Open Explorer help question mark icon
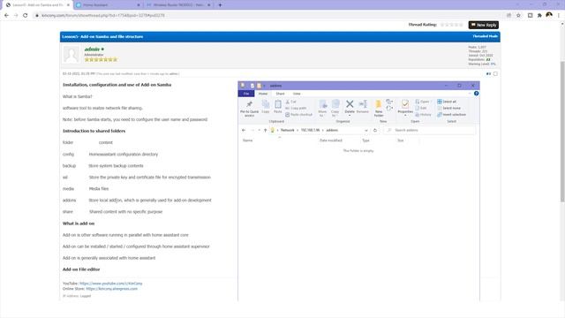This screenshot has height=318, width=565. click(476, 94)
